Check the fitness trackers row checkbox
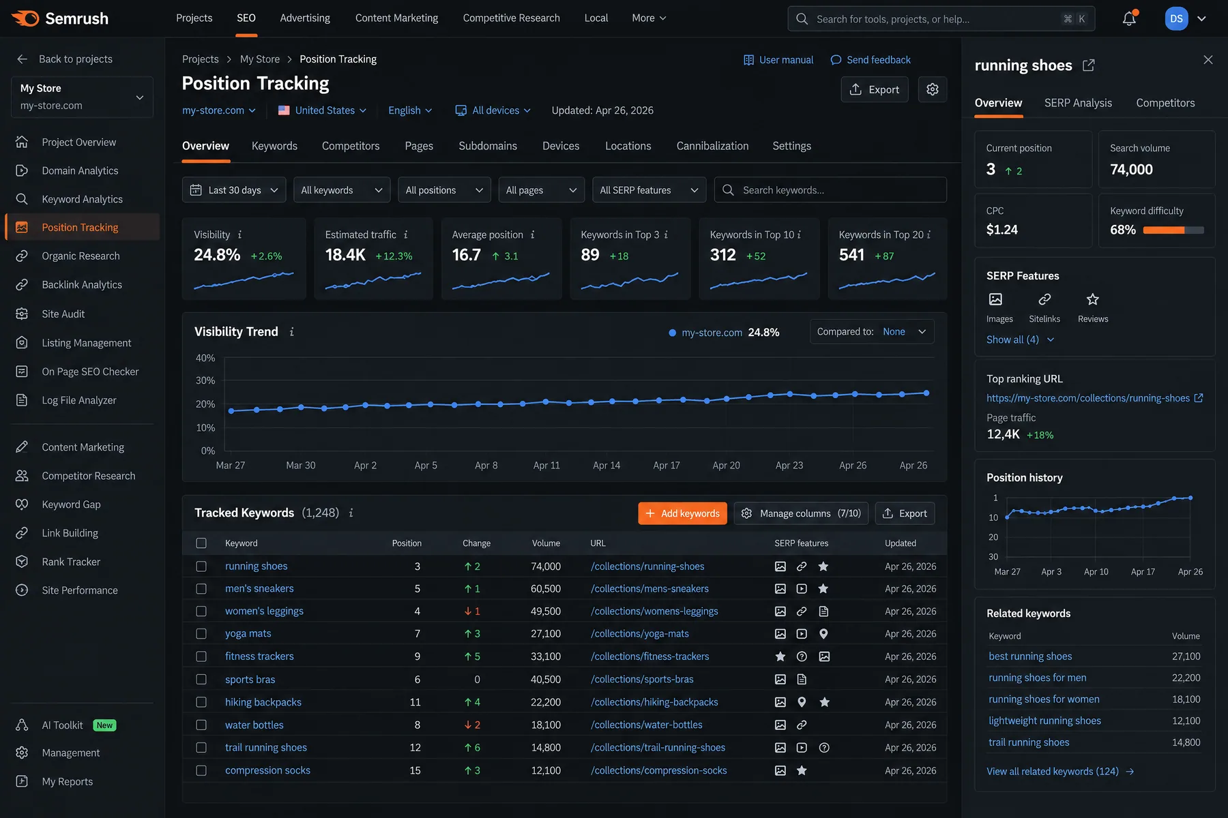This screenshot has width=1228, height=818. click(x=201, y=656)
